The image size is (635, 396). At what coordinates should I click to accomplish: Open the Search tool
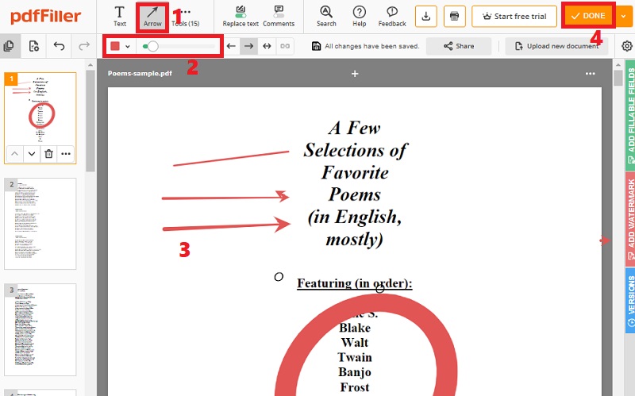click(x=326, y=17)
